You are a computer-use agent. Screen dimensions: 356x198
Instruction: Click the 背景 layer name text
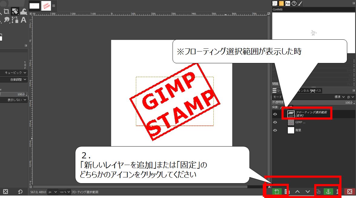(298, 130)
